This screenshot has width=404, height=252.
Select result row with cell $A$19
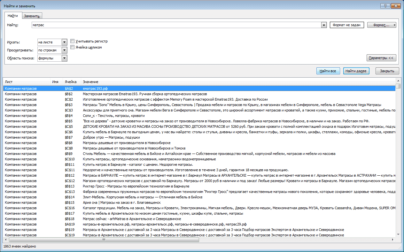click(x=199, y=224)
